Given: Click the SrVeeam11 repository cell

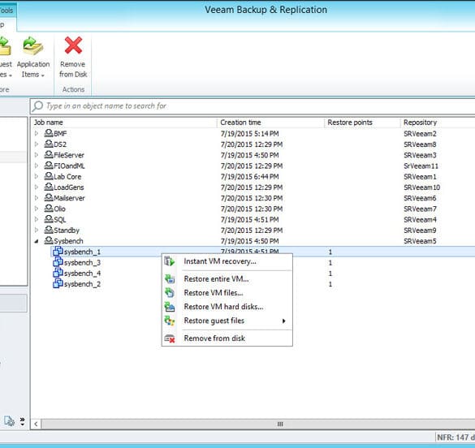Looking at the screenshot, I should [x=421, y=166].
